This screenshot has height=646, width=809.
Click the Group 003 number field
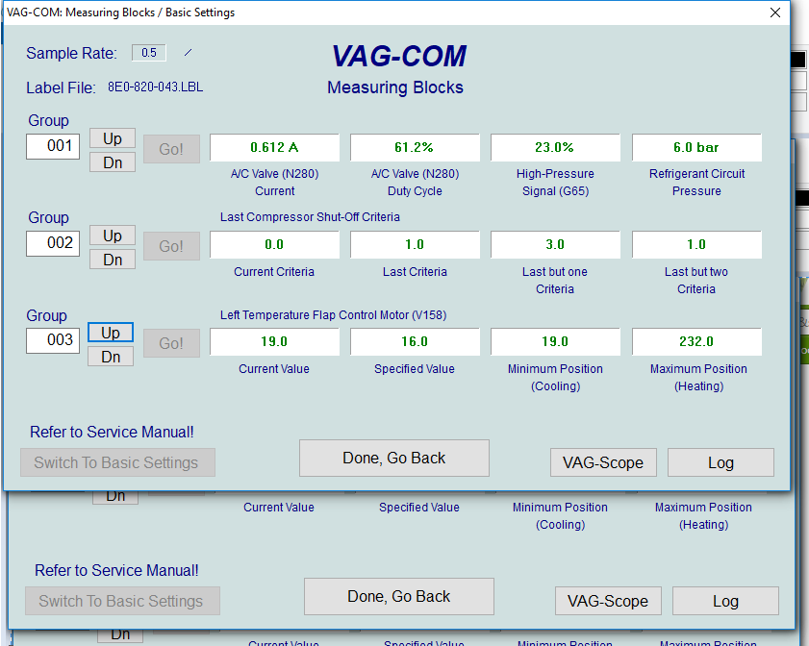pos(53,340)
